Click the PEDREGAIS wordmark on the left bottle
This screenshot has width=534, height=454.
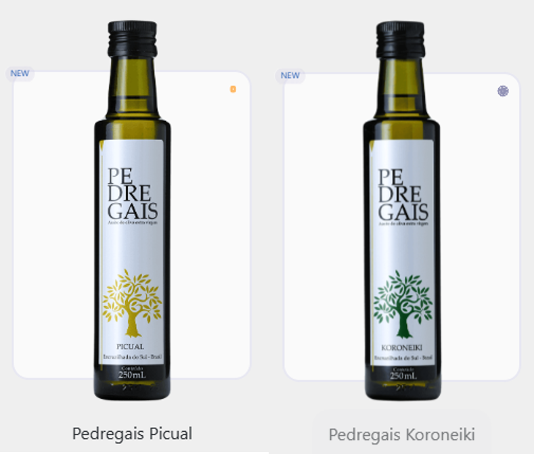point(133,194)
